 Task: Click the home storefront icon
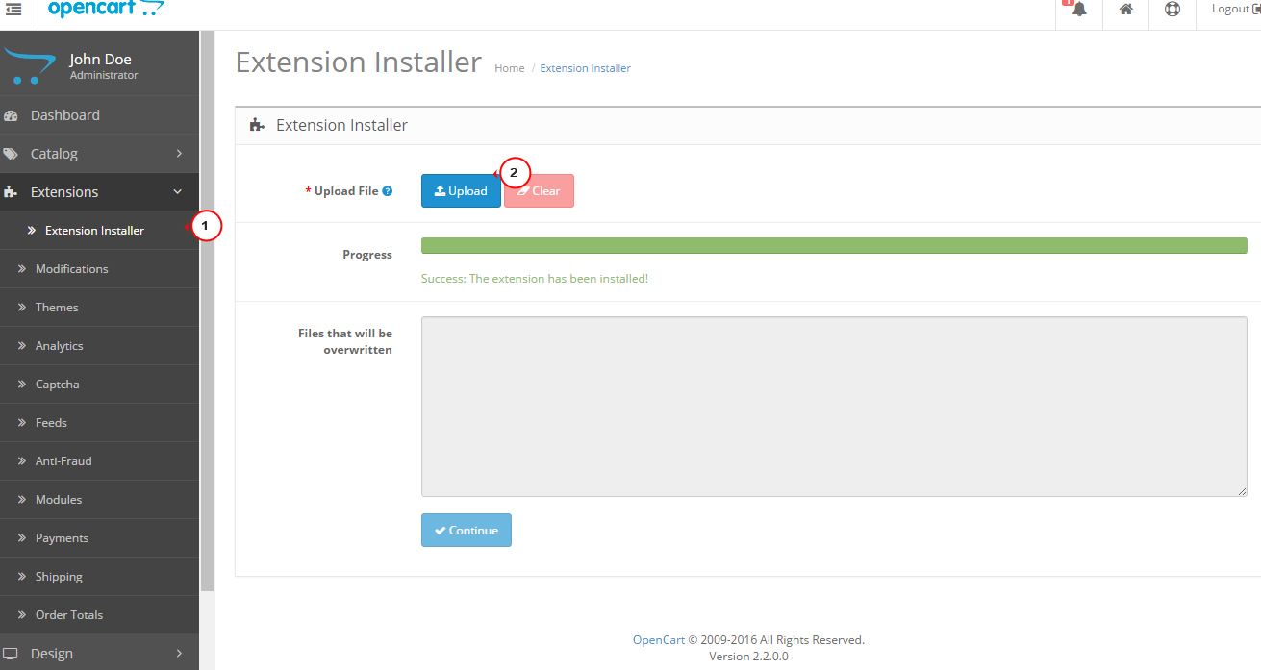(1125, 10)
